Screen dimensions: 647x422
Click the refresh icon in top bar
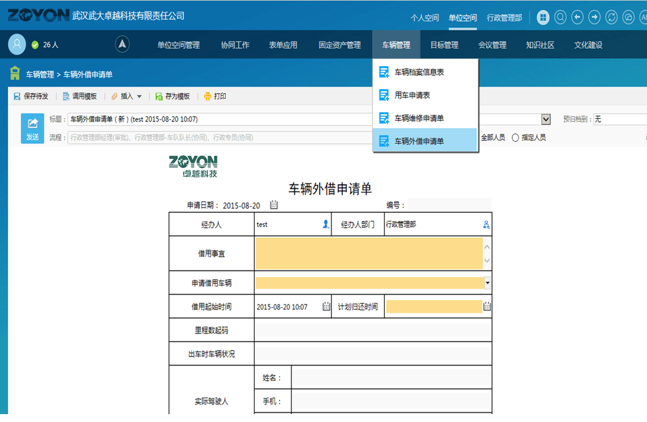(611, 18)
